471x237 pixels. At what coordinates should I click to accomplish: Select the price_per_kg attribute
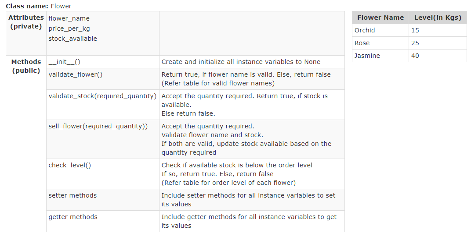coord(69,29)
